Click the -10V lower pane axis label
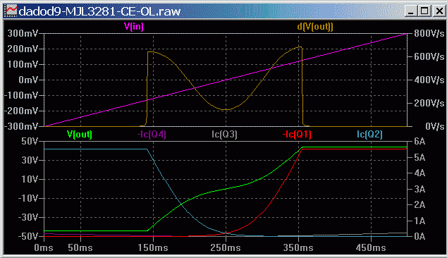 28,198
